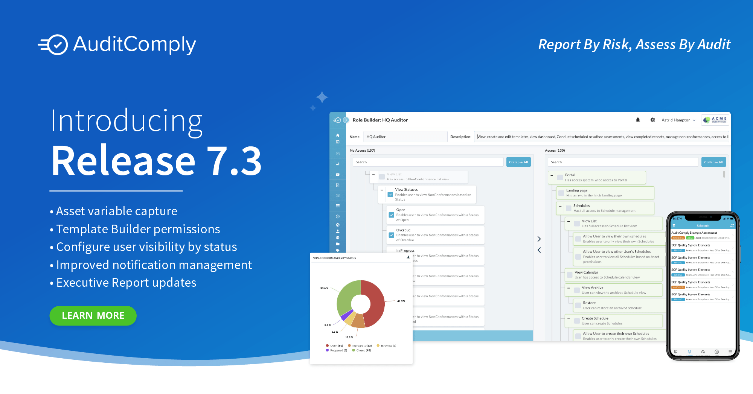Click Collapse All in the Access panel
The height and width of the screenshot is (394, 753).
pyautogui.click(x=713, y=162)
